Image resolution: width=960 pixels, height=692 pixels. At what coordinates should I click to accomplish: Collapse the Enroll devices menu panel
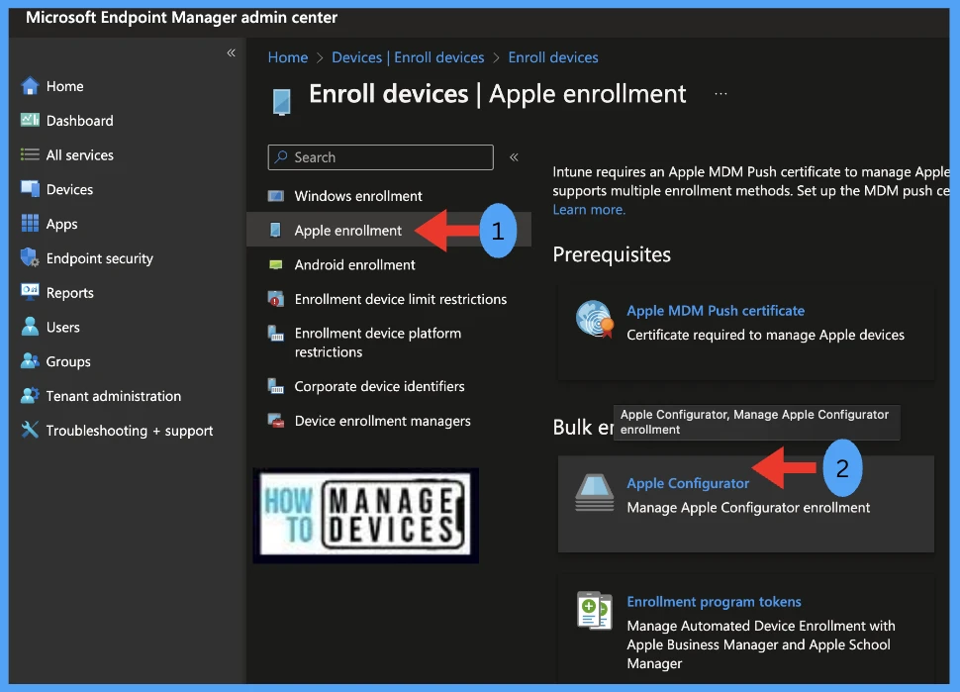coord(514,156)
